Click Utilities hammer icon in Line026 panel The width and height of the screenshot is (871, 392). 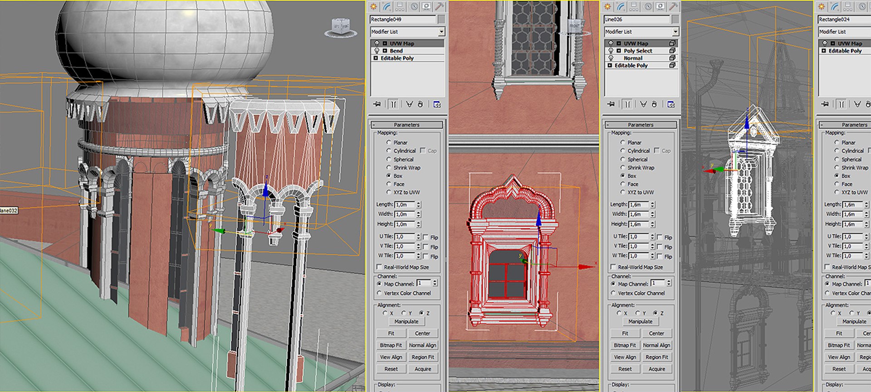click(x=674, y=6)
